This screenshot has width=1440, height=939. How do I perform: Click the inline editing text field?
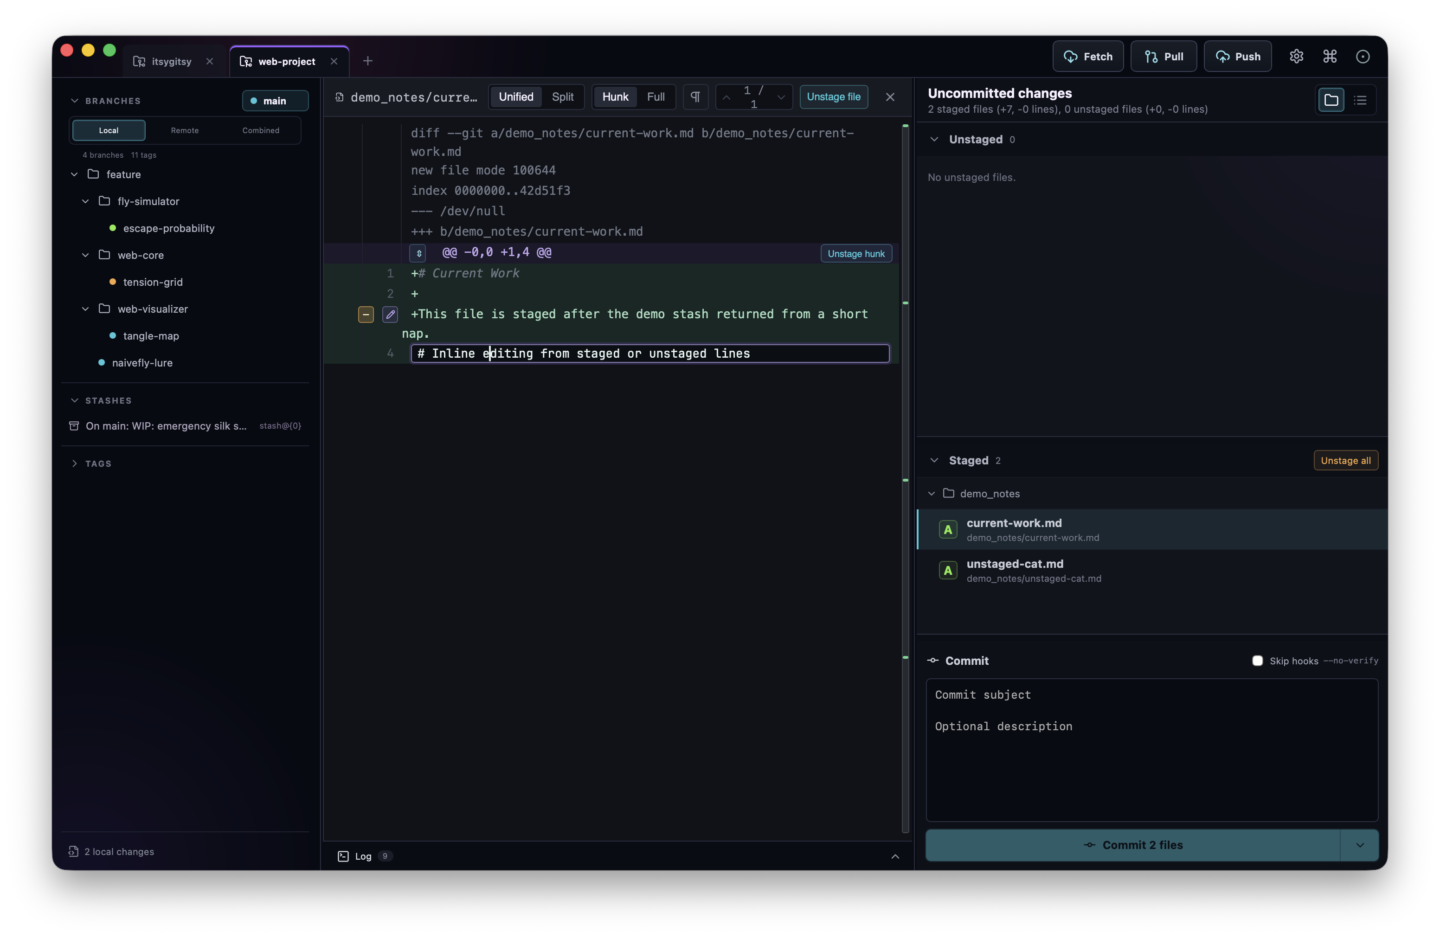pos(650,354)
